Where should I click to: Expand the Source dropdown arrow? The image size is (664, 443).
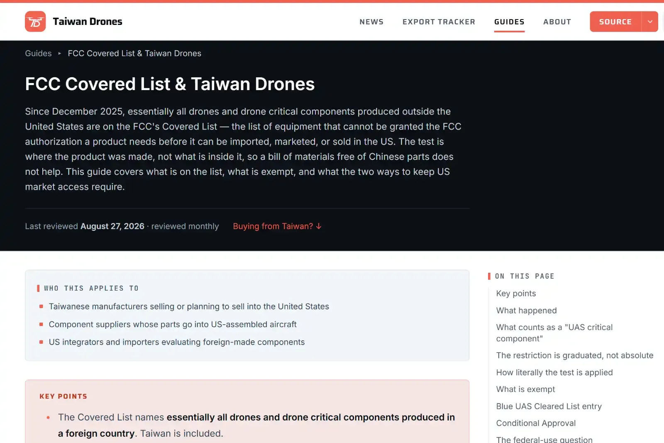(x=650, y=22)
